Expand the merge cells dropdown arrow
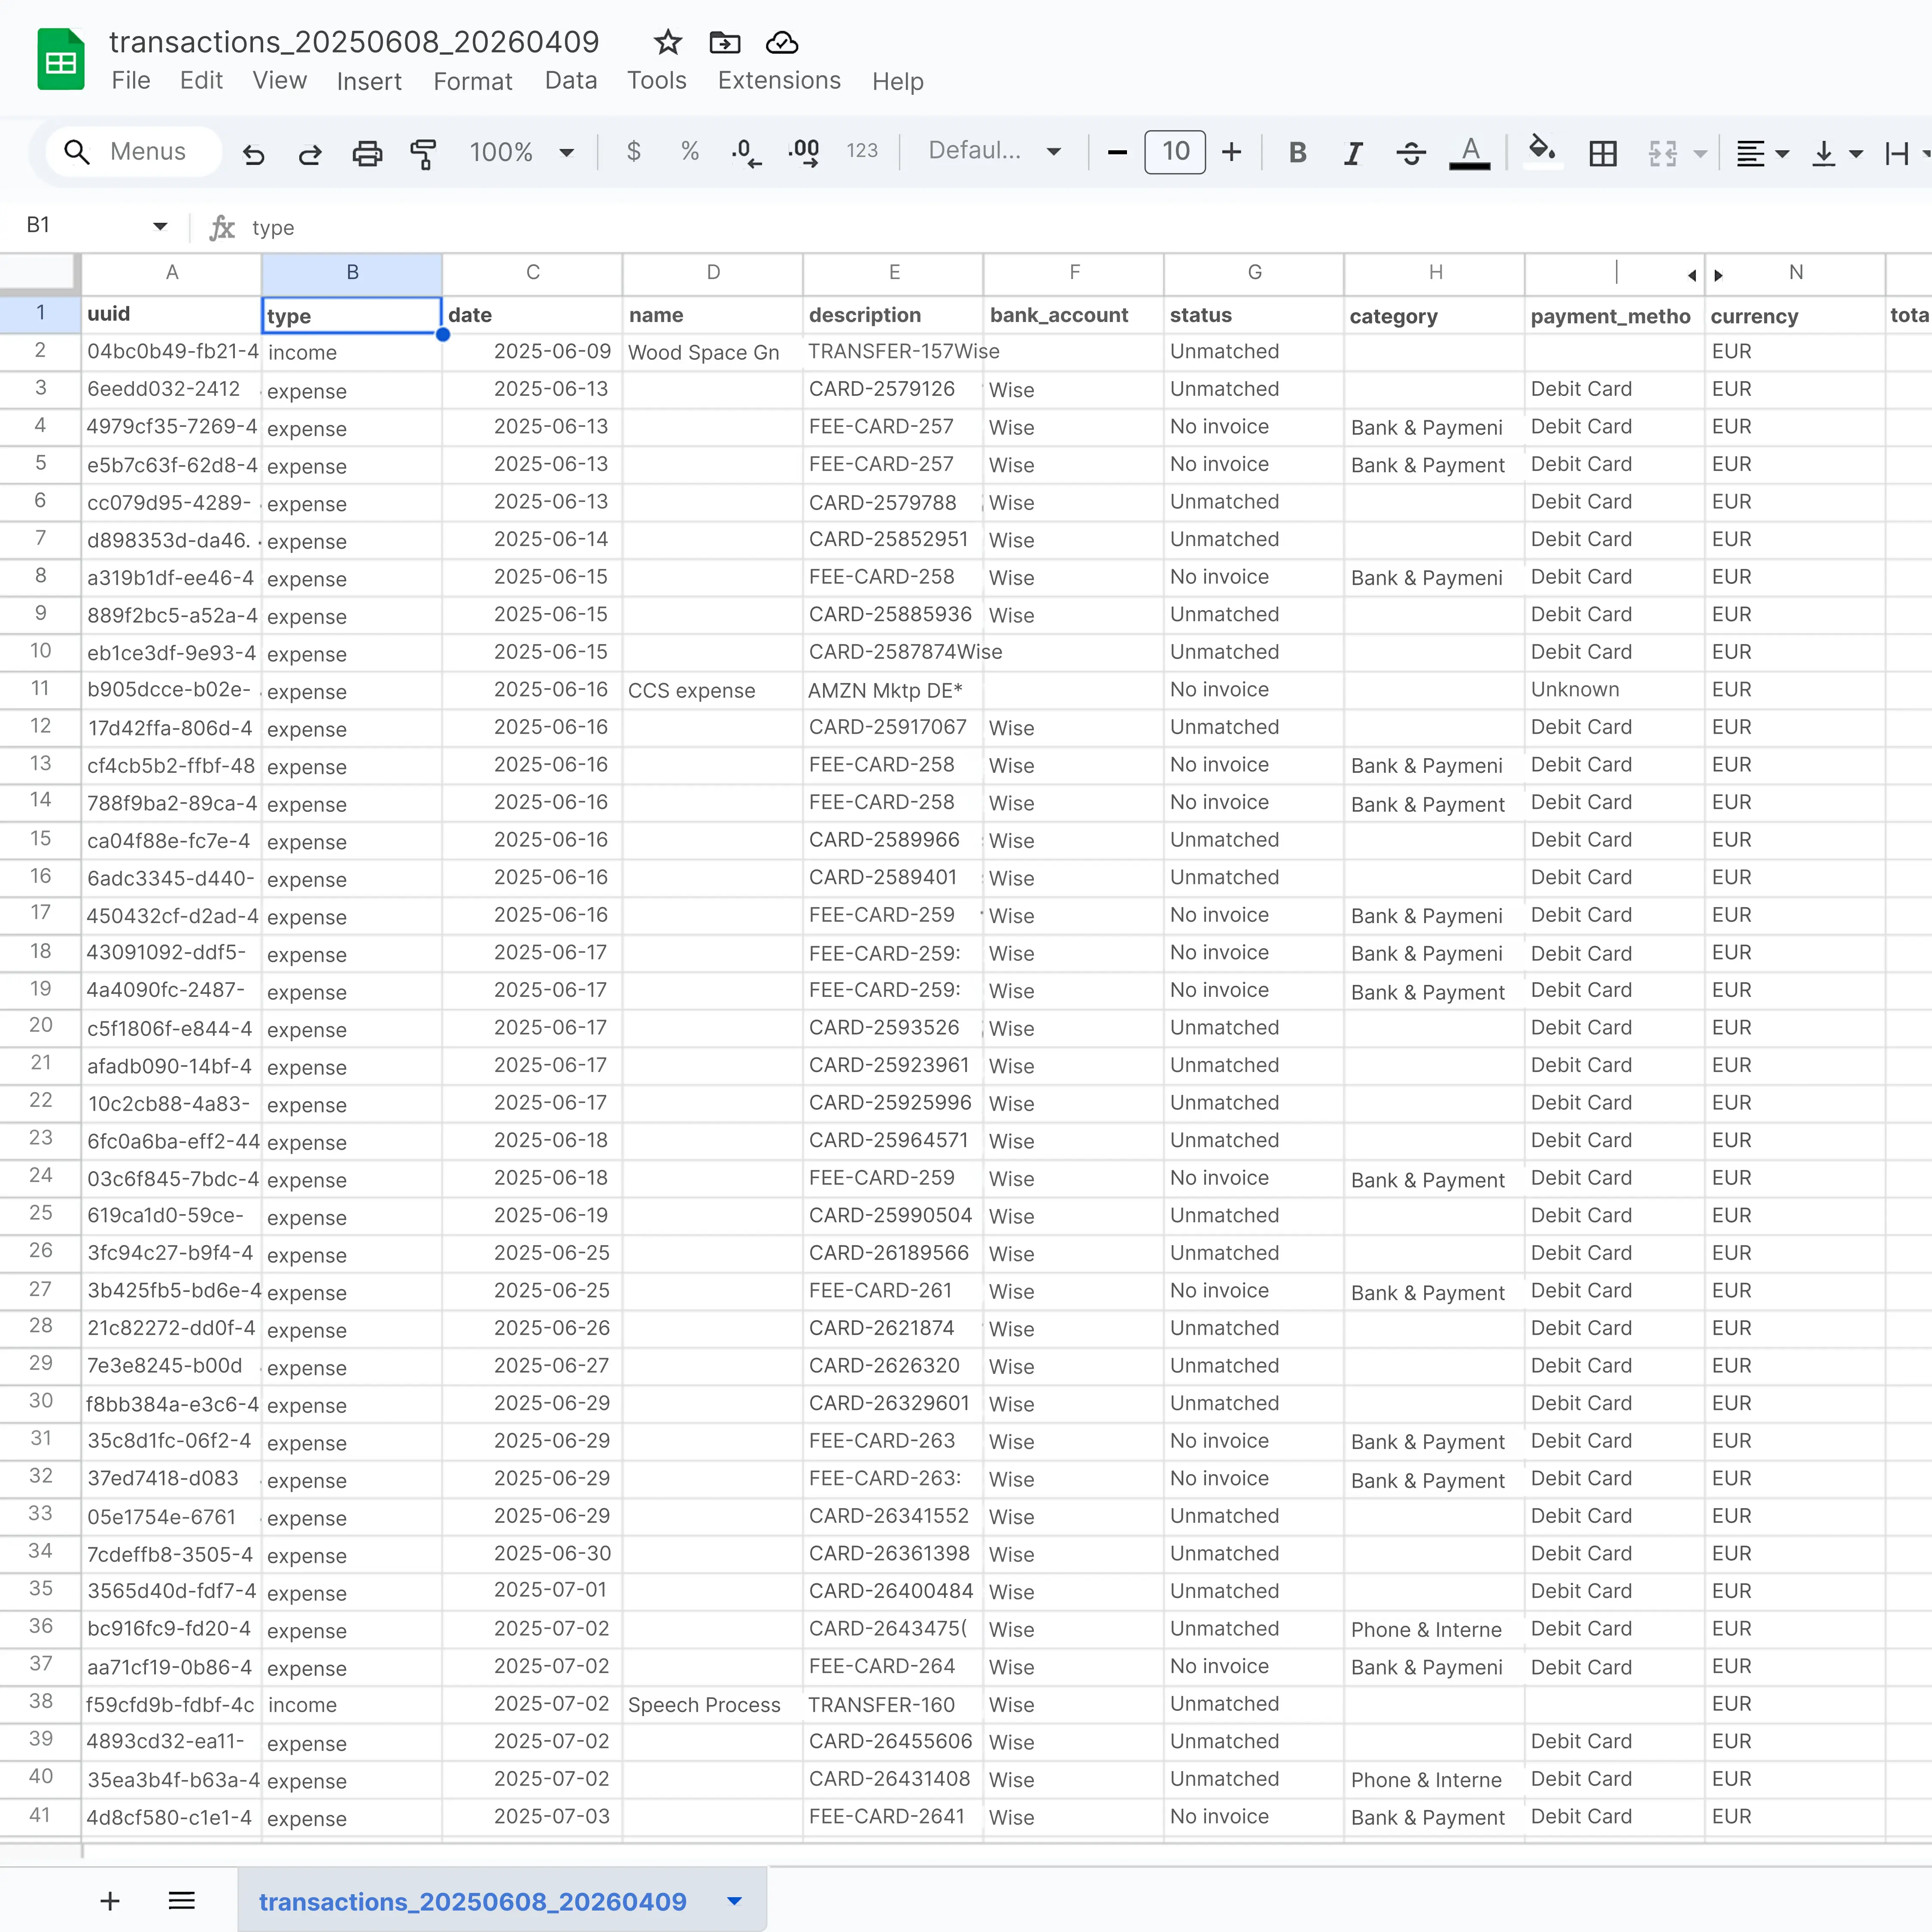The width and height of the screenshot is (1932, 1932). [1700, 154]
